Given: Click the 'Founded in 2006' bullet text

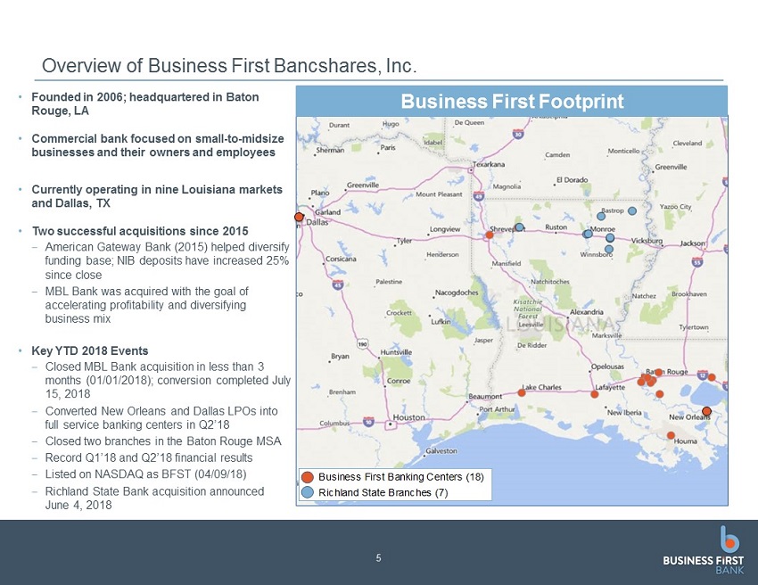Looking at the screenshot, I should (145, 104).
